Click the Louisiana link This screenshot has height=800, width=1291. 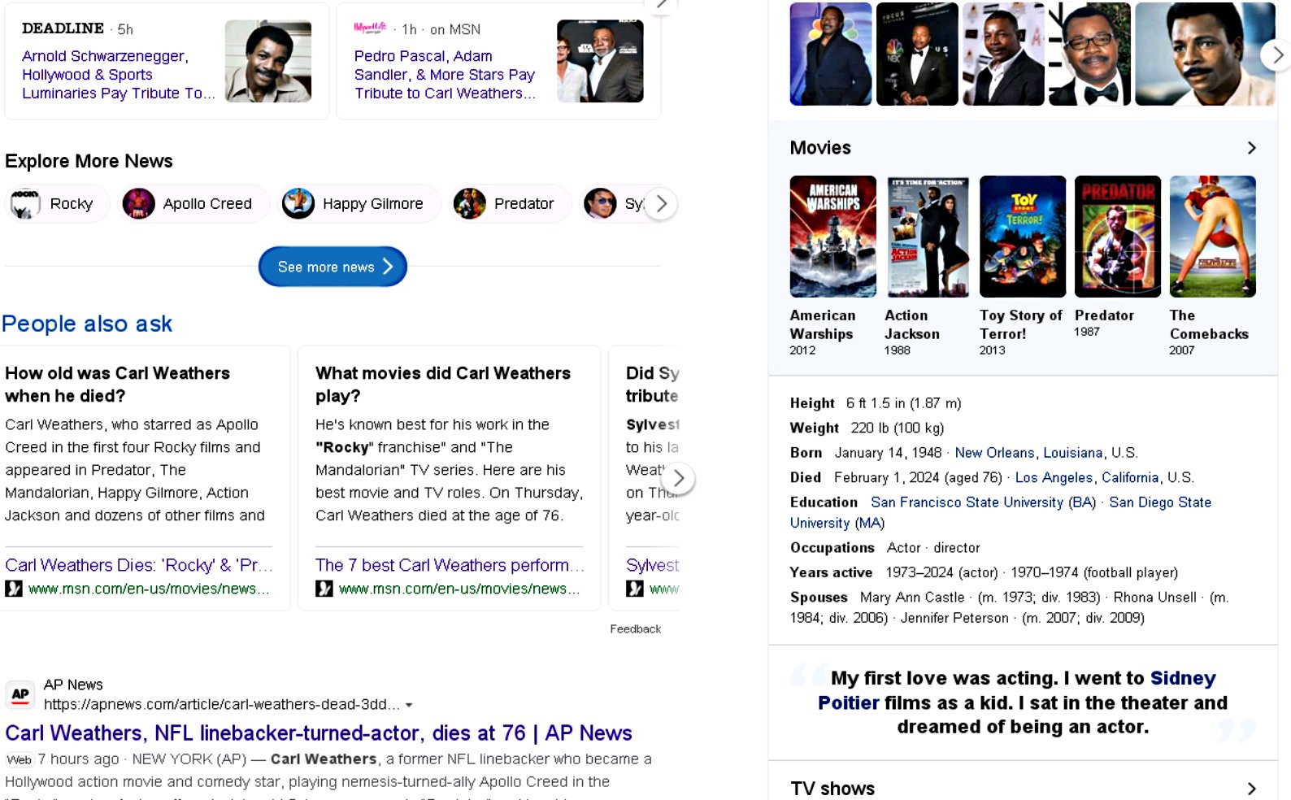pos(1073,453)
